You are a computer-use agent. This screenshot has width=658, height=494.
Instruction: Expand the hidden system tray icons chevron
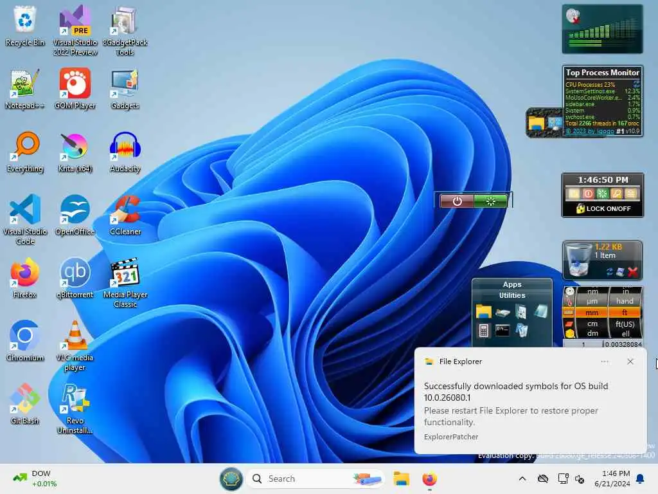pos(522,479)
